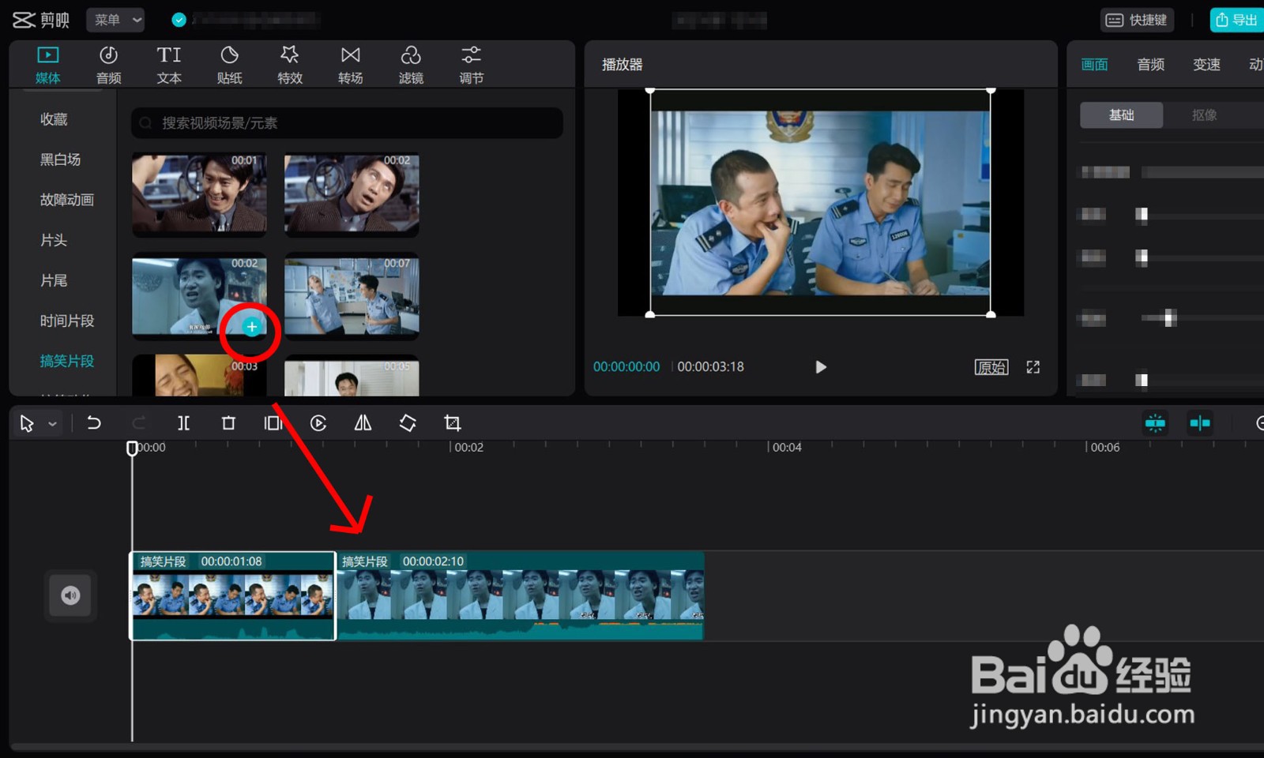Image resolution: width=1264 pixels, height=758 pixels.
Task: Click the 剪映 app logo
Action: coord(41,20)
